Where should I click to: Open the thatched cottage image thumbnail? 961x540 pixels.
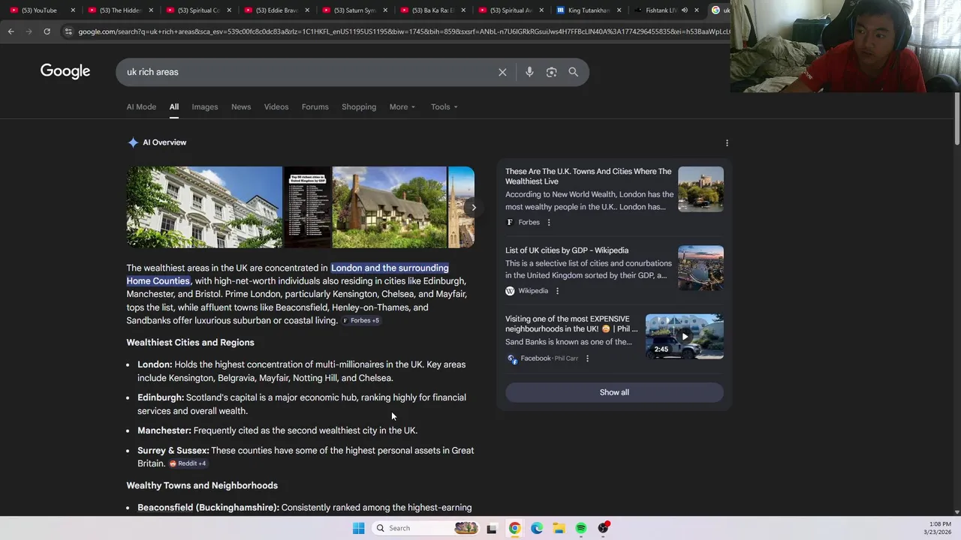(x=389, y=207)
